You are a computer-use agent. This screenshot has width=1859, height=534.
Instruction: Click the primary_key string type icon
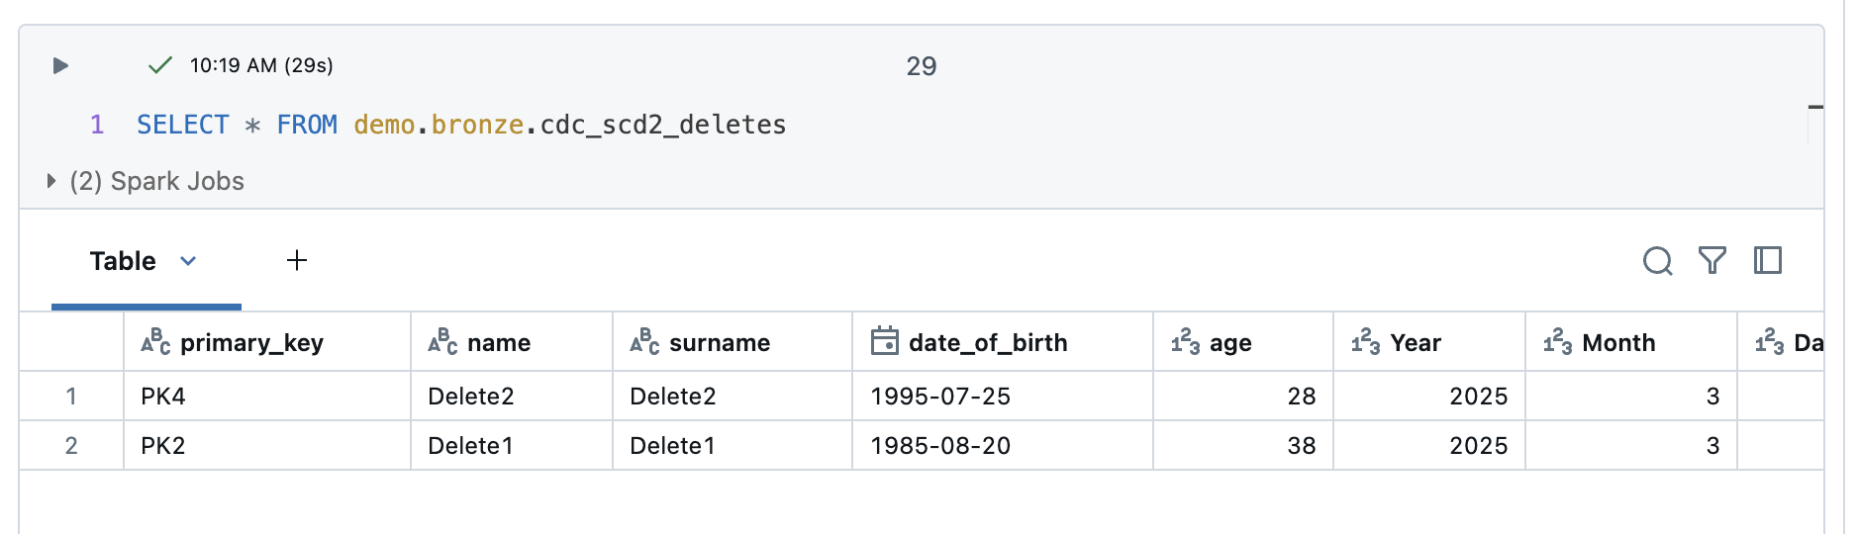tap(155, 342)
